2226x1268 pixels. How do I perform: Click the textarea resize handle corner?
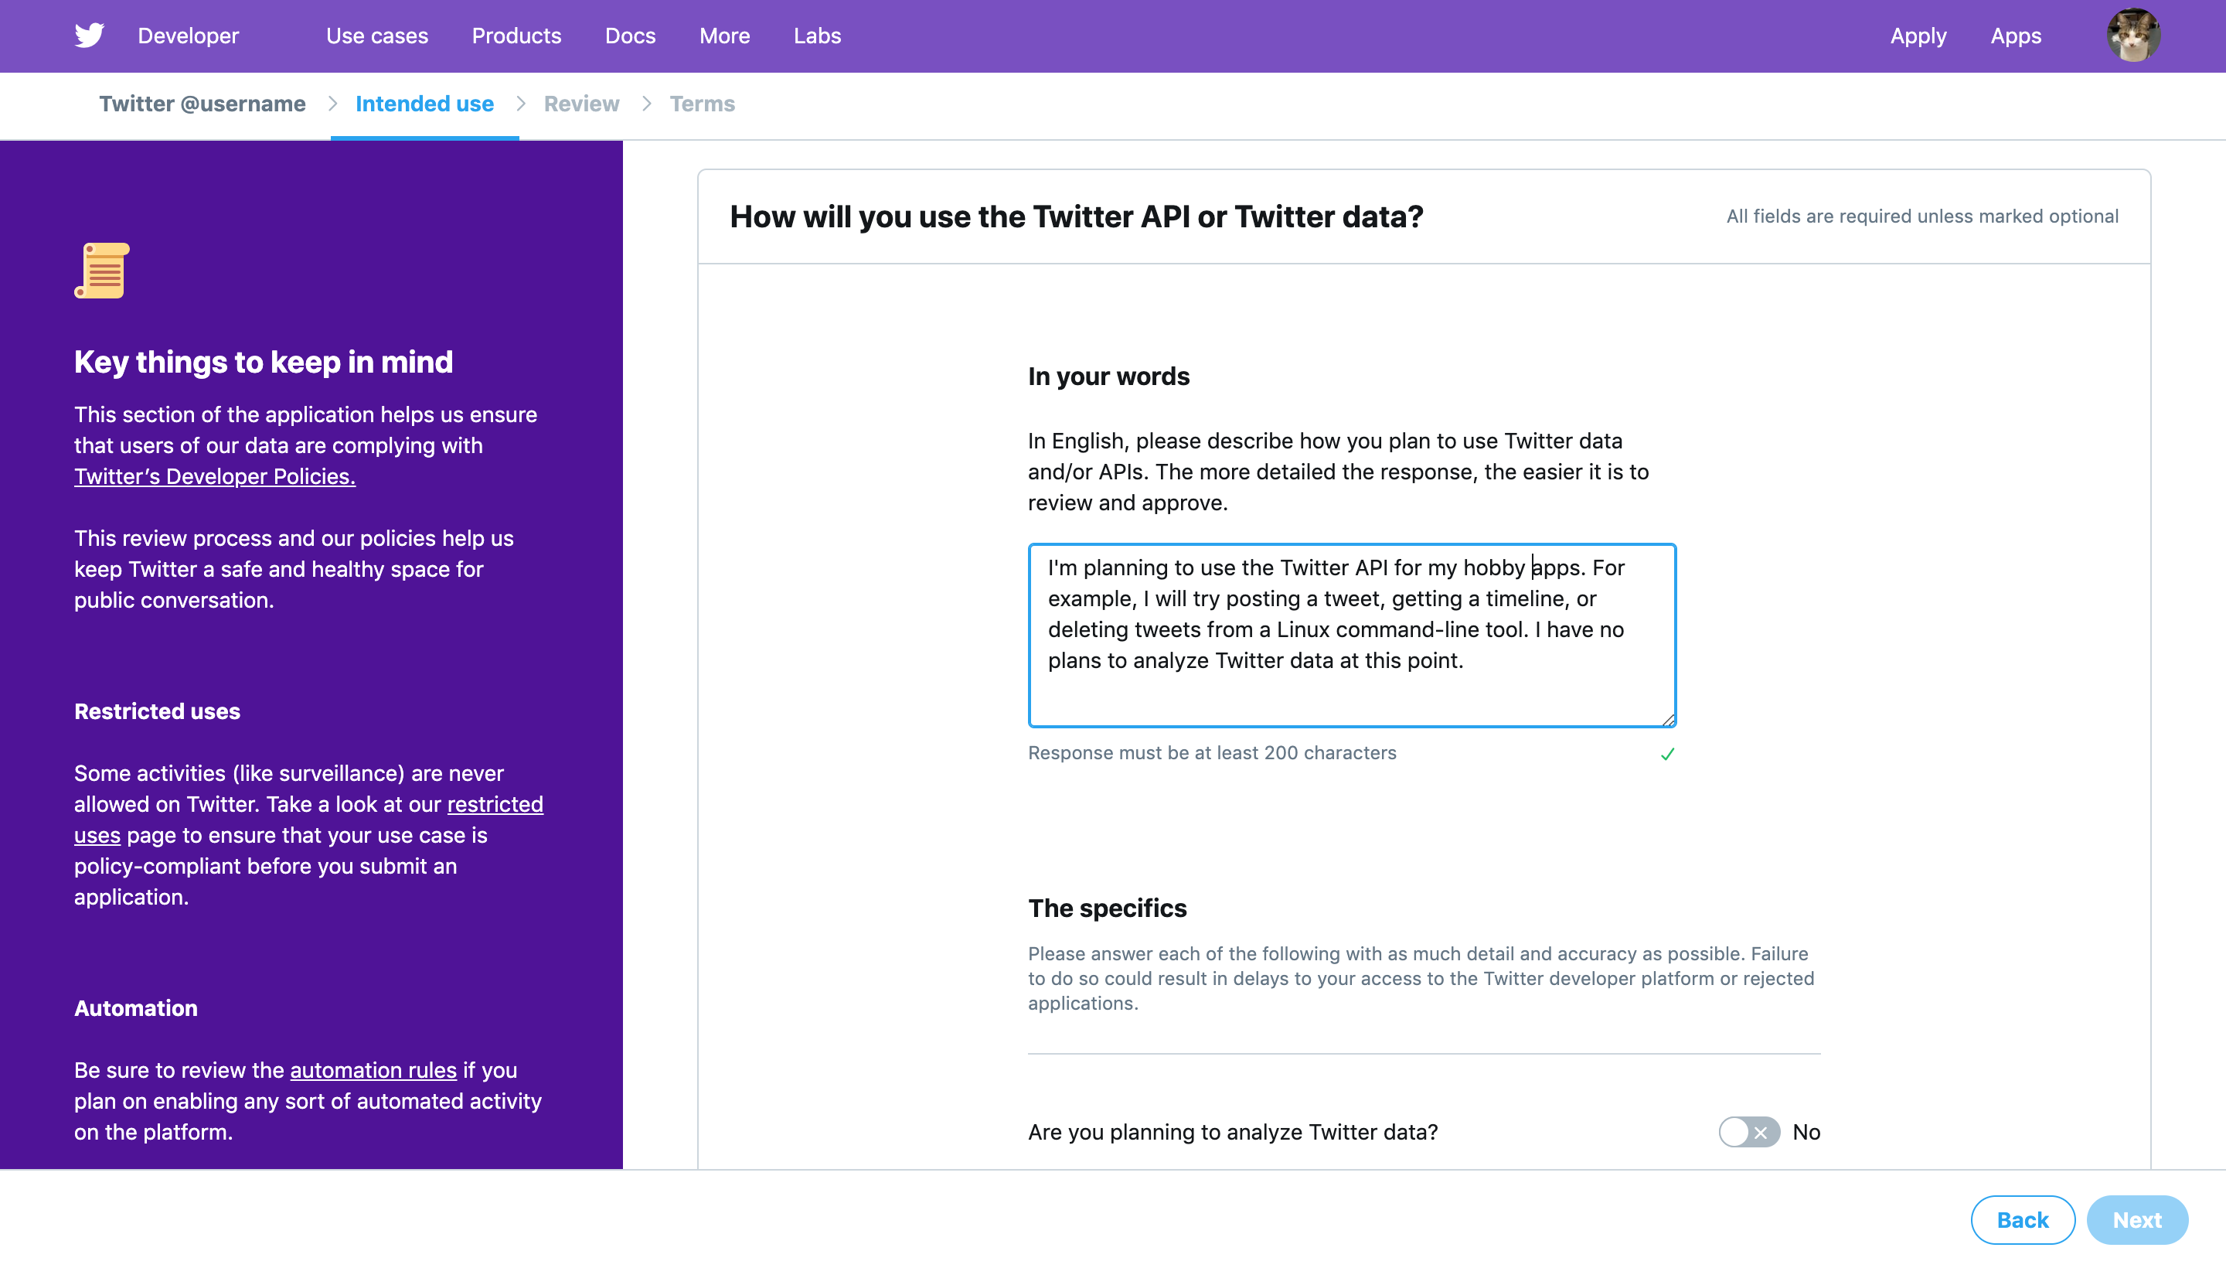coord(1668,719)
